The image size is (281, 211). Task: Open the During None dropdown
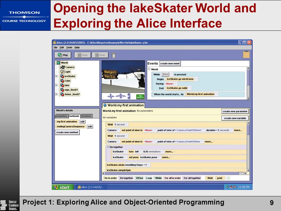tap(176, 84)
